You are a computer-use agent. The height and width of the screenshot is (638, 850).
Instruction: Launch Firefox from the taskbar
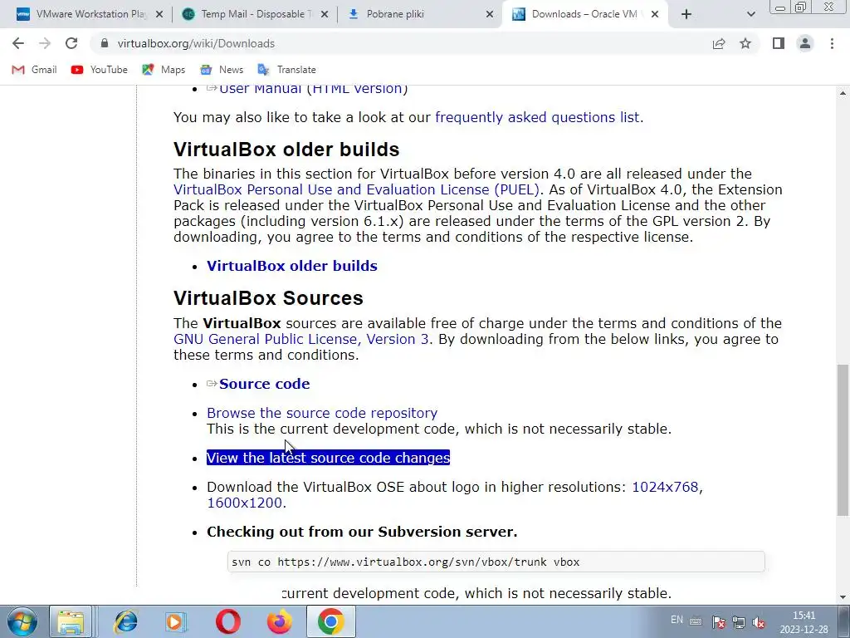tap(279, 621)
